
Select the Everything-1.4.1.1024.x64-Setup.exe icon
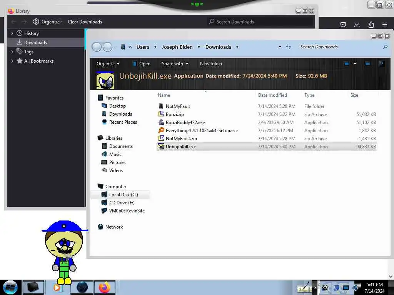pos(161,130)
